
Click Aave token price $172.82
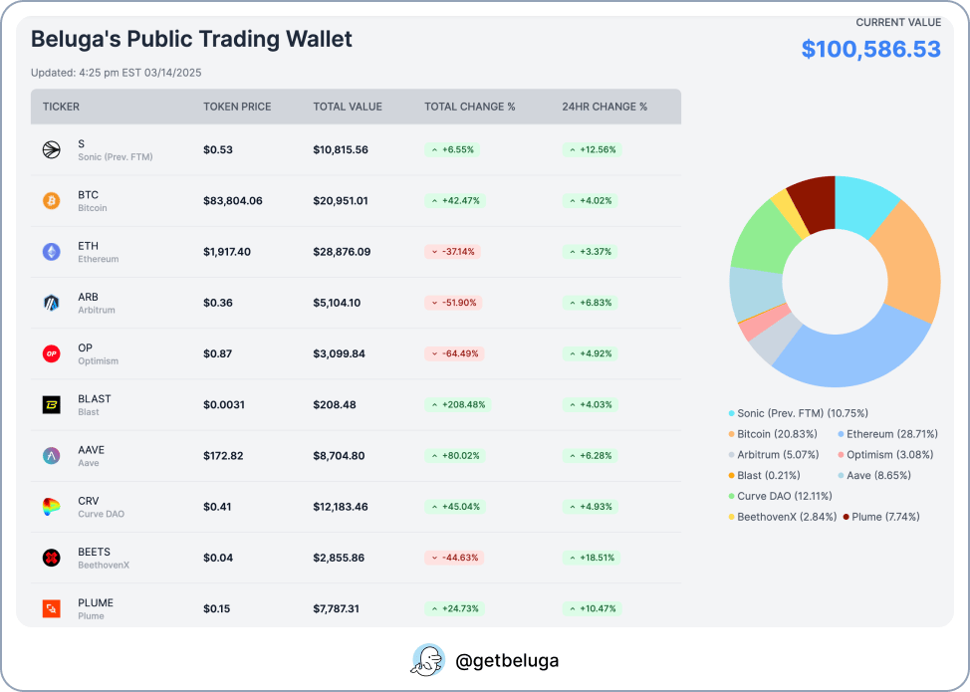coord(223,456)
